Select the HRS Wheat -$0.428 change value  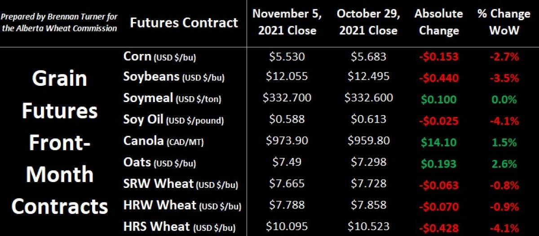438,227
